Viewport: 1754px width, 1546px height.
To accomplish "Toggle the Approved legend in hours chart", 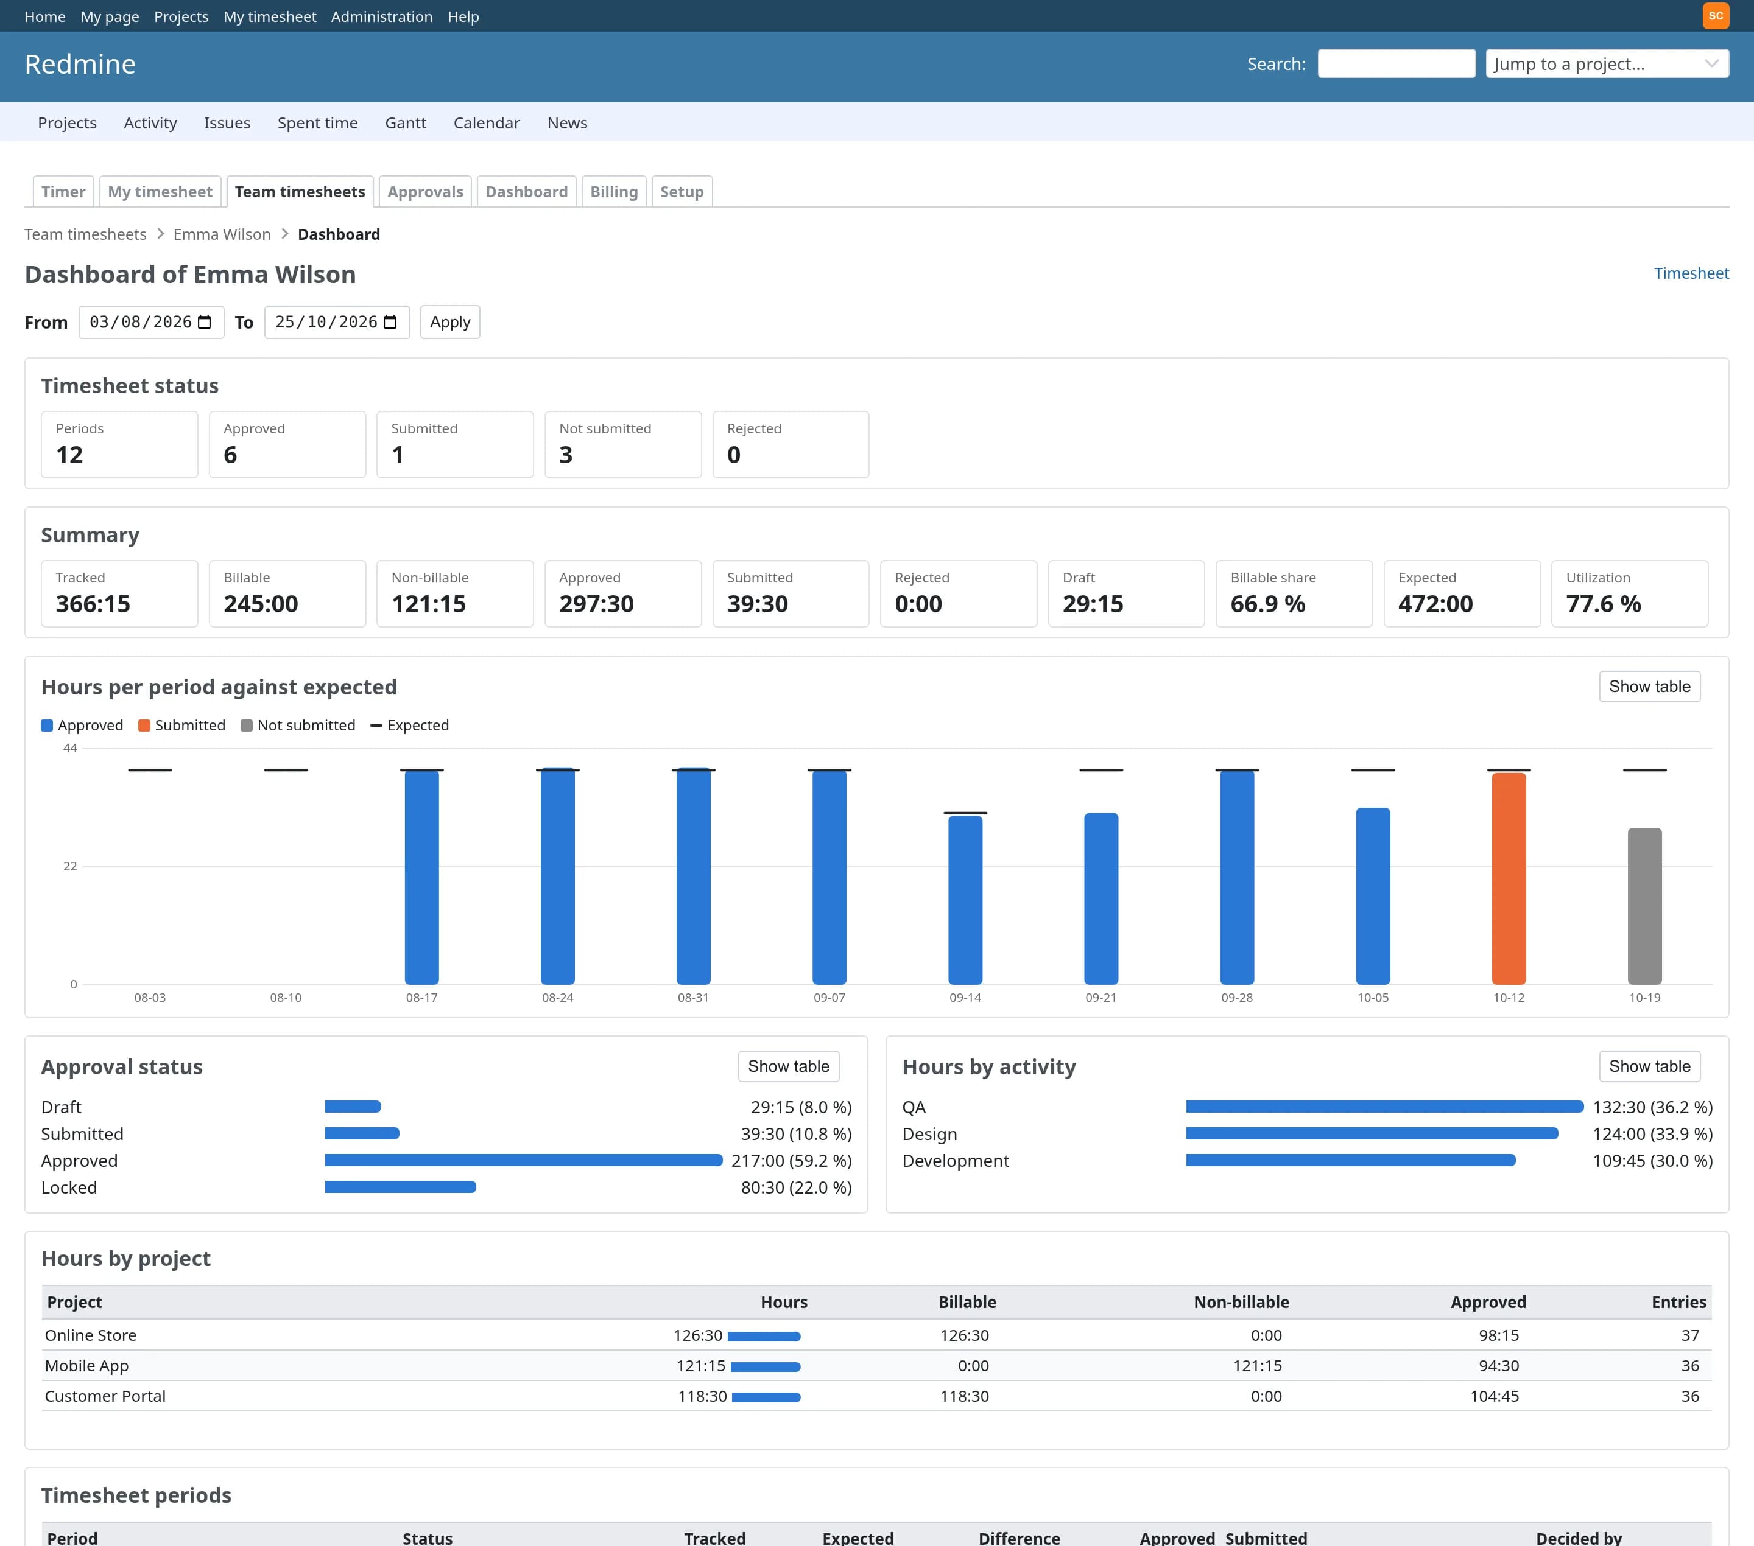I will 82,726.
